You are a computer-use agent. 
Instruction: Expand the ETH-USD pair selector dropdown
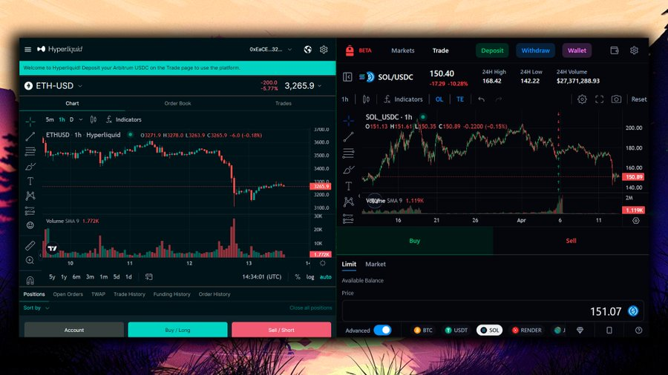click(x=80, y=86)
